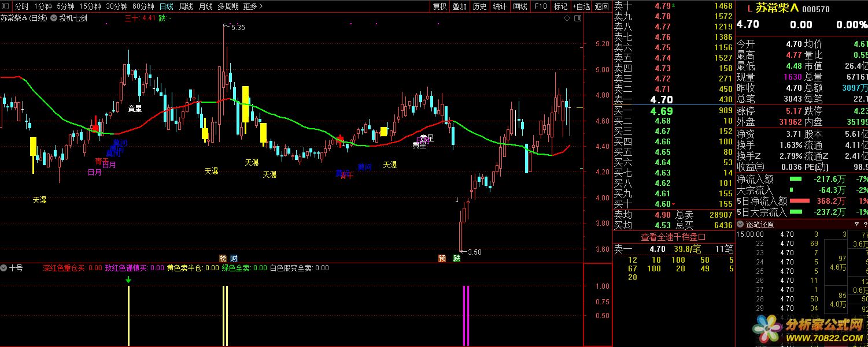Switch to the 周线 weekly chart tab
This screenshot has width=868, height=347.
[x=186, y=6]
